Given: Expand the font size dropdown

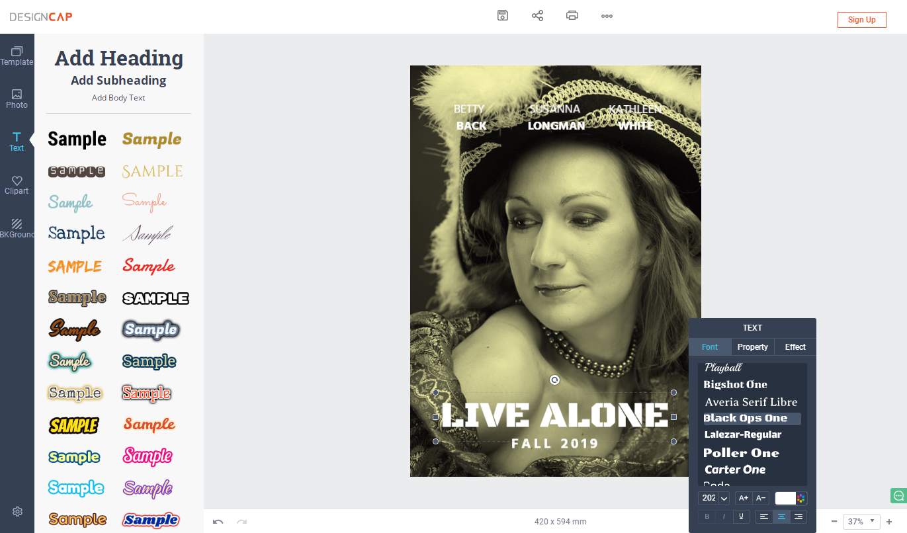Looking at the screenshot, I should point(724,498).
